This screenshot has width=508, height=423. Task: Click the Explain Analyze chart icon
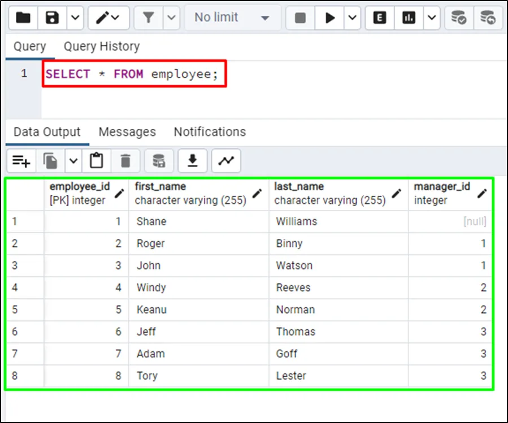[409, 18]
